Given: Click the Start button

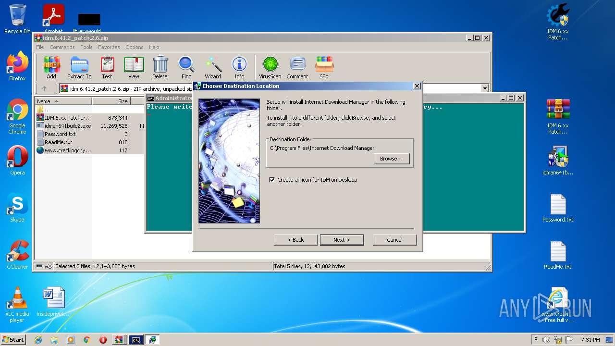Looking at the screenshot, I should point(13,340).
